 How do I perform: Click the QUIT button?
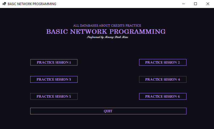click(x=108, y=111)
